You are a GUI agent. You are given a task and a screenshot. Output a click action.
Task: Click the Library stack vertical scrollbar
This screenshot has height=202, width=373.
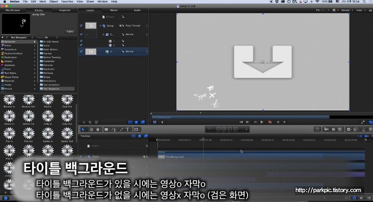click(76, 123)
